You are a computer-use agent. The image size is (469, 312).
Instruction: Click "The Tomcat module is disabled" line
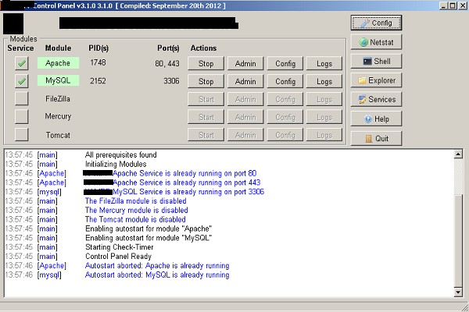coord(135,219)
